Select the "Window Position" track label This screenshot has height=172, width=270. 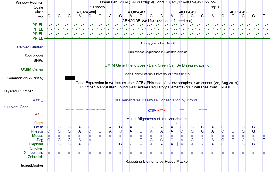[30, 2]
